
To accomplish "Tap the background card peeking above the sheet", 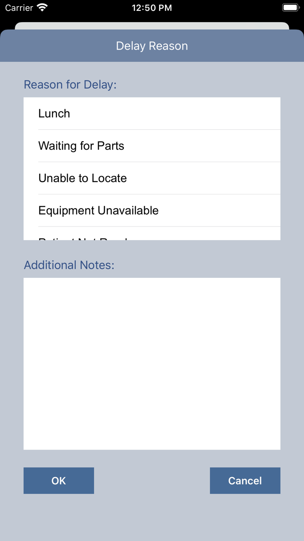I will [152, 26].
